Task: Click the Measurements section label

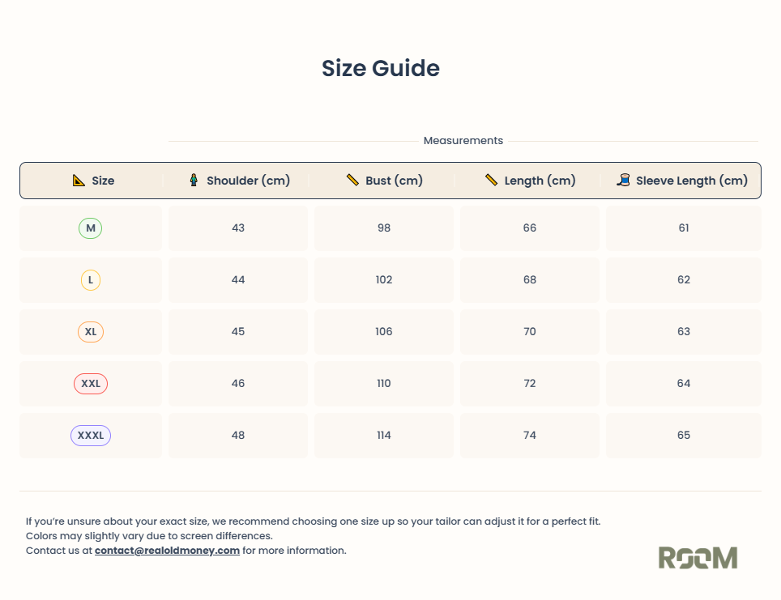Action: click(x=463, y=140)
